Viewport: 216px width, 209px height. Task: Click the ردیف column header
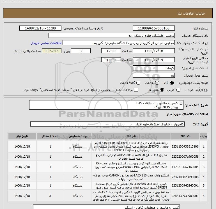point(204,136)
